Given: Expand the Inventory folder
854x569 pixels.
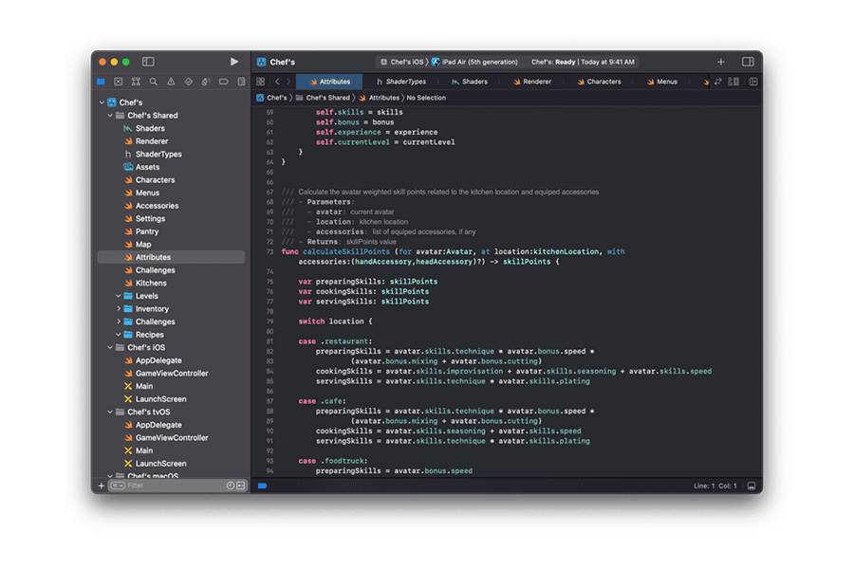Looking at the screenshot, I should (119, 309).
